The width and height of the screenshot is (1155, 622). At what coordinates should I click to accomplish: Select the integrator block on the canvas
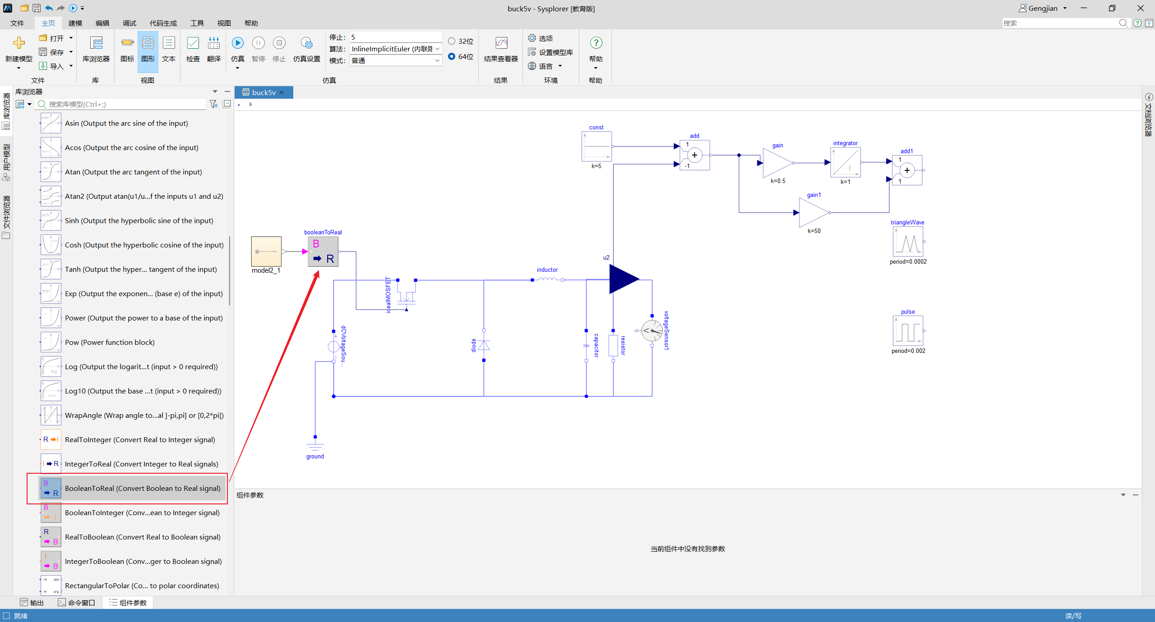coord(845,162)
